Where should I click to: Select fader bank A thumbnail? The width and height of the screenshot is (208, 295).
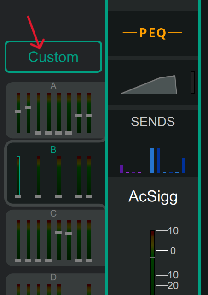(x=56, y=110)
